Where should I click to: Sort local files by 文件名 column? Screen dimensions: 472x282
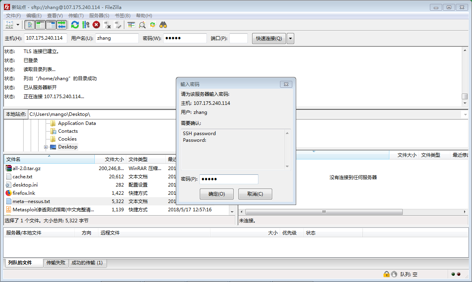click(49, 159)
